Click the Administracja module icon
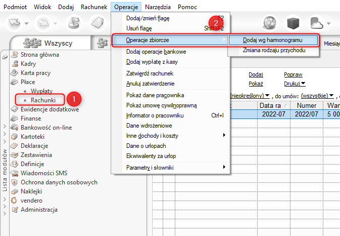This screenshot has height=236, width=340. click(14, 210)
